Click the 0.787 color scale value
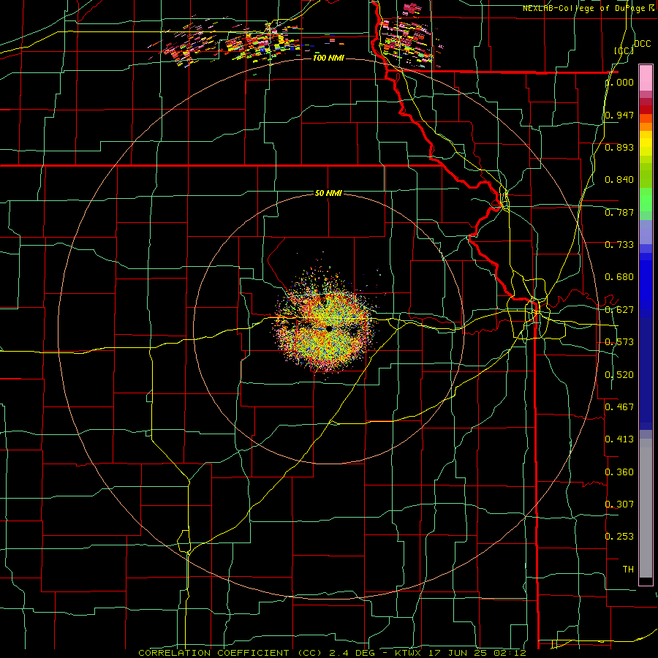The width and height of the screenshot is (658, 658). (619, 212)
